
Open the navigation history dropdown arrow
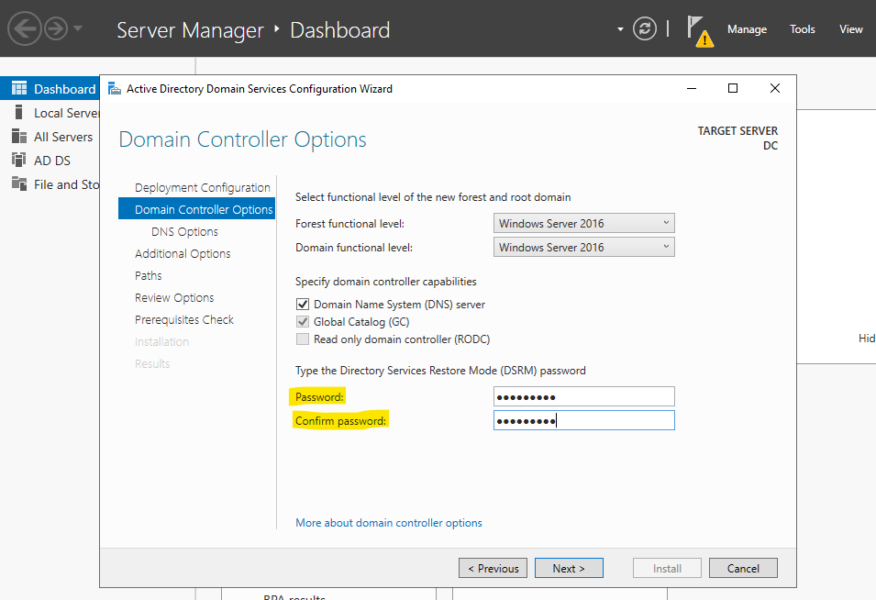coord(78,29)
